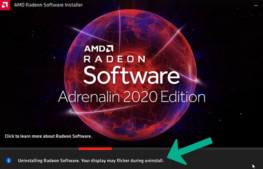This screenshot has height=169, width=263.
Task: Click the large 'Software' banner text
Action: (x=131, y=75)
